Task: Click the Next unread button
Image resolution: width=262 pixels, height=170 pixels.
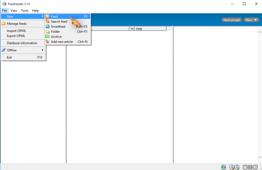Action: (232, 20)
